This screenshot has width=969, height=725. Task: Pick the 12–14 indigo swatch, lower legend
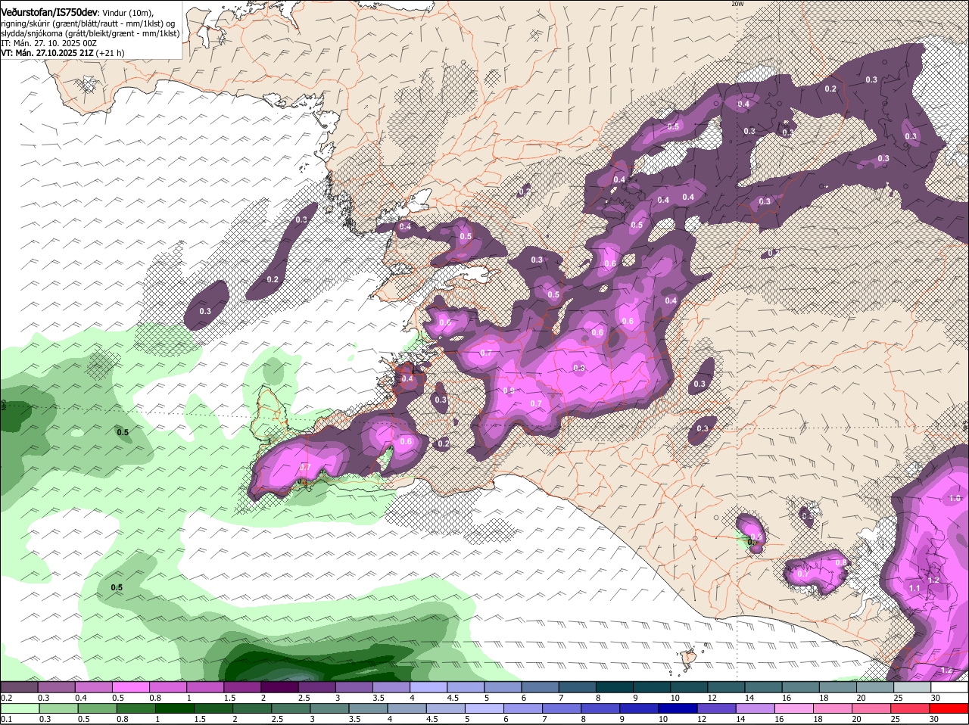(718, 708)
